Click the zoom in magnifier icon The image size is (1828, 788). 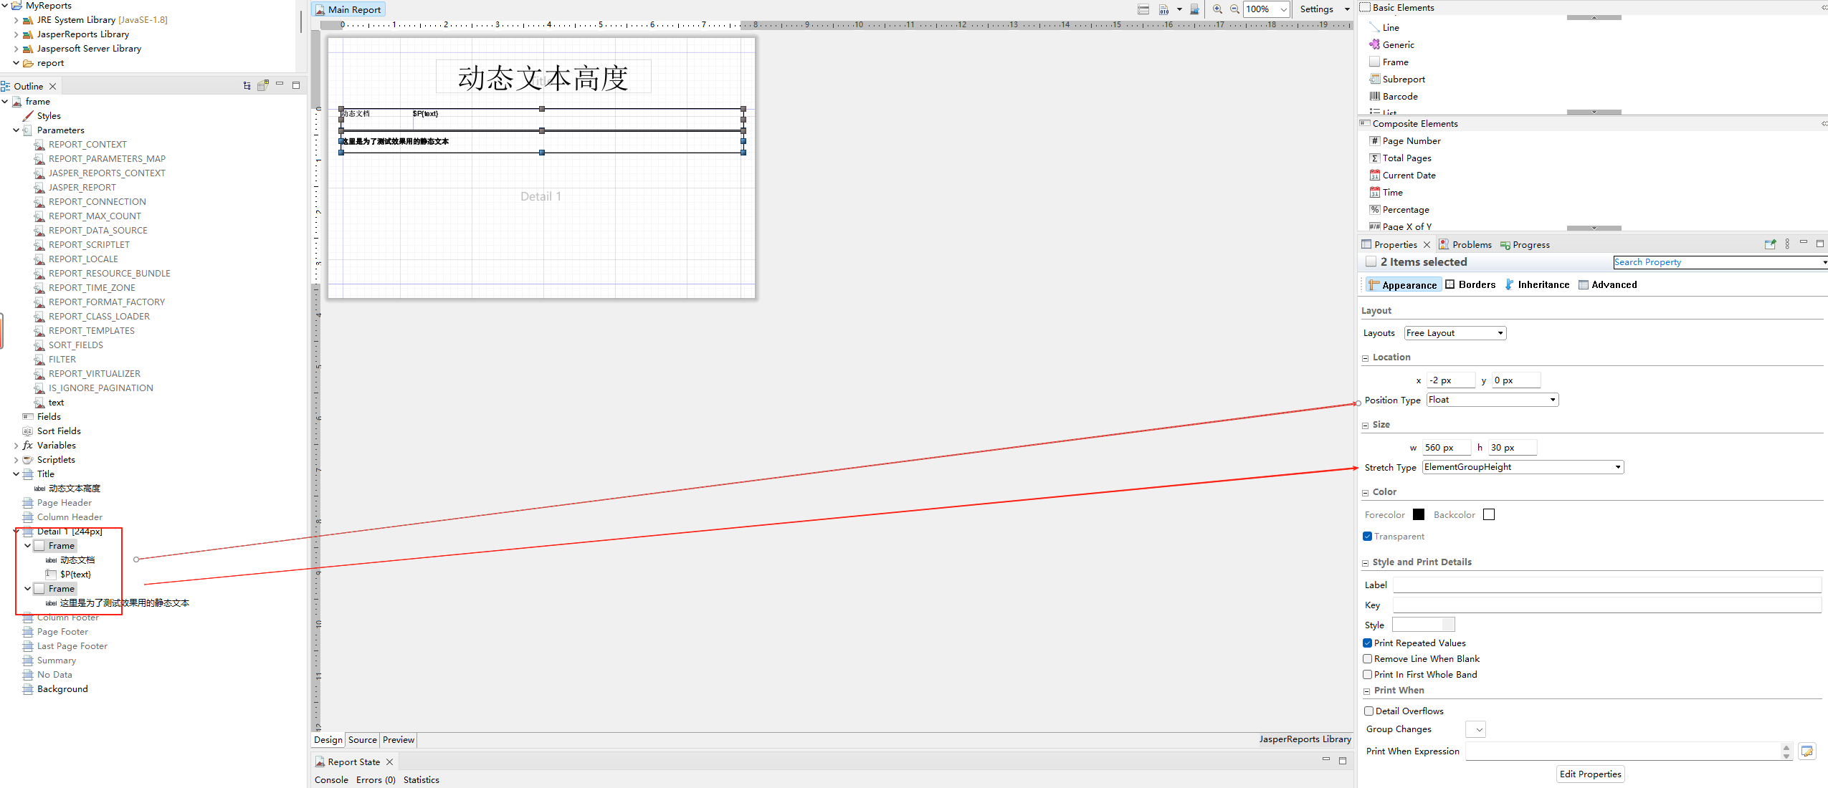[1217, 9]
